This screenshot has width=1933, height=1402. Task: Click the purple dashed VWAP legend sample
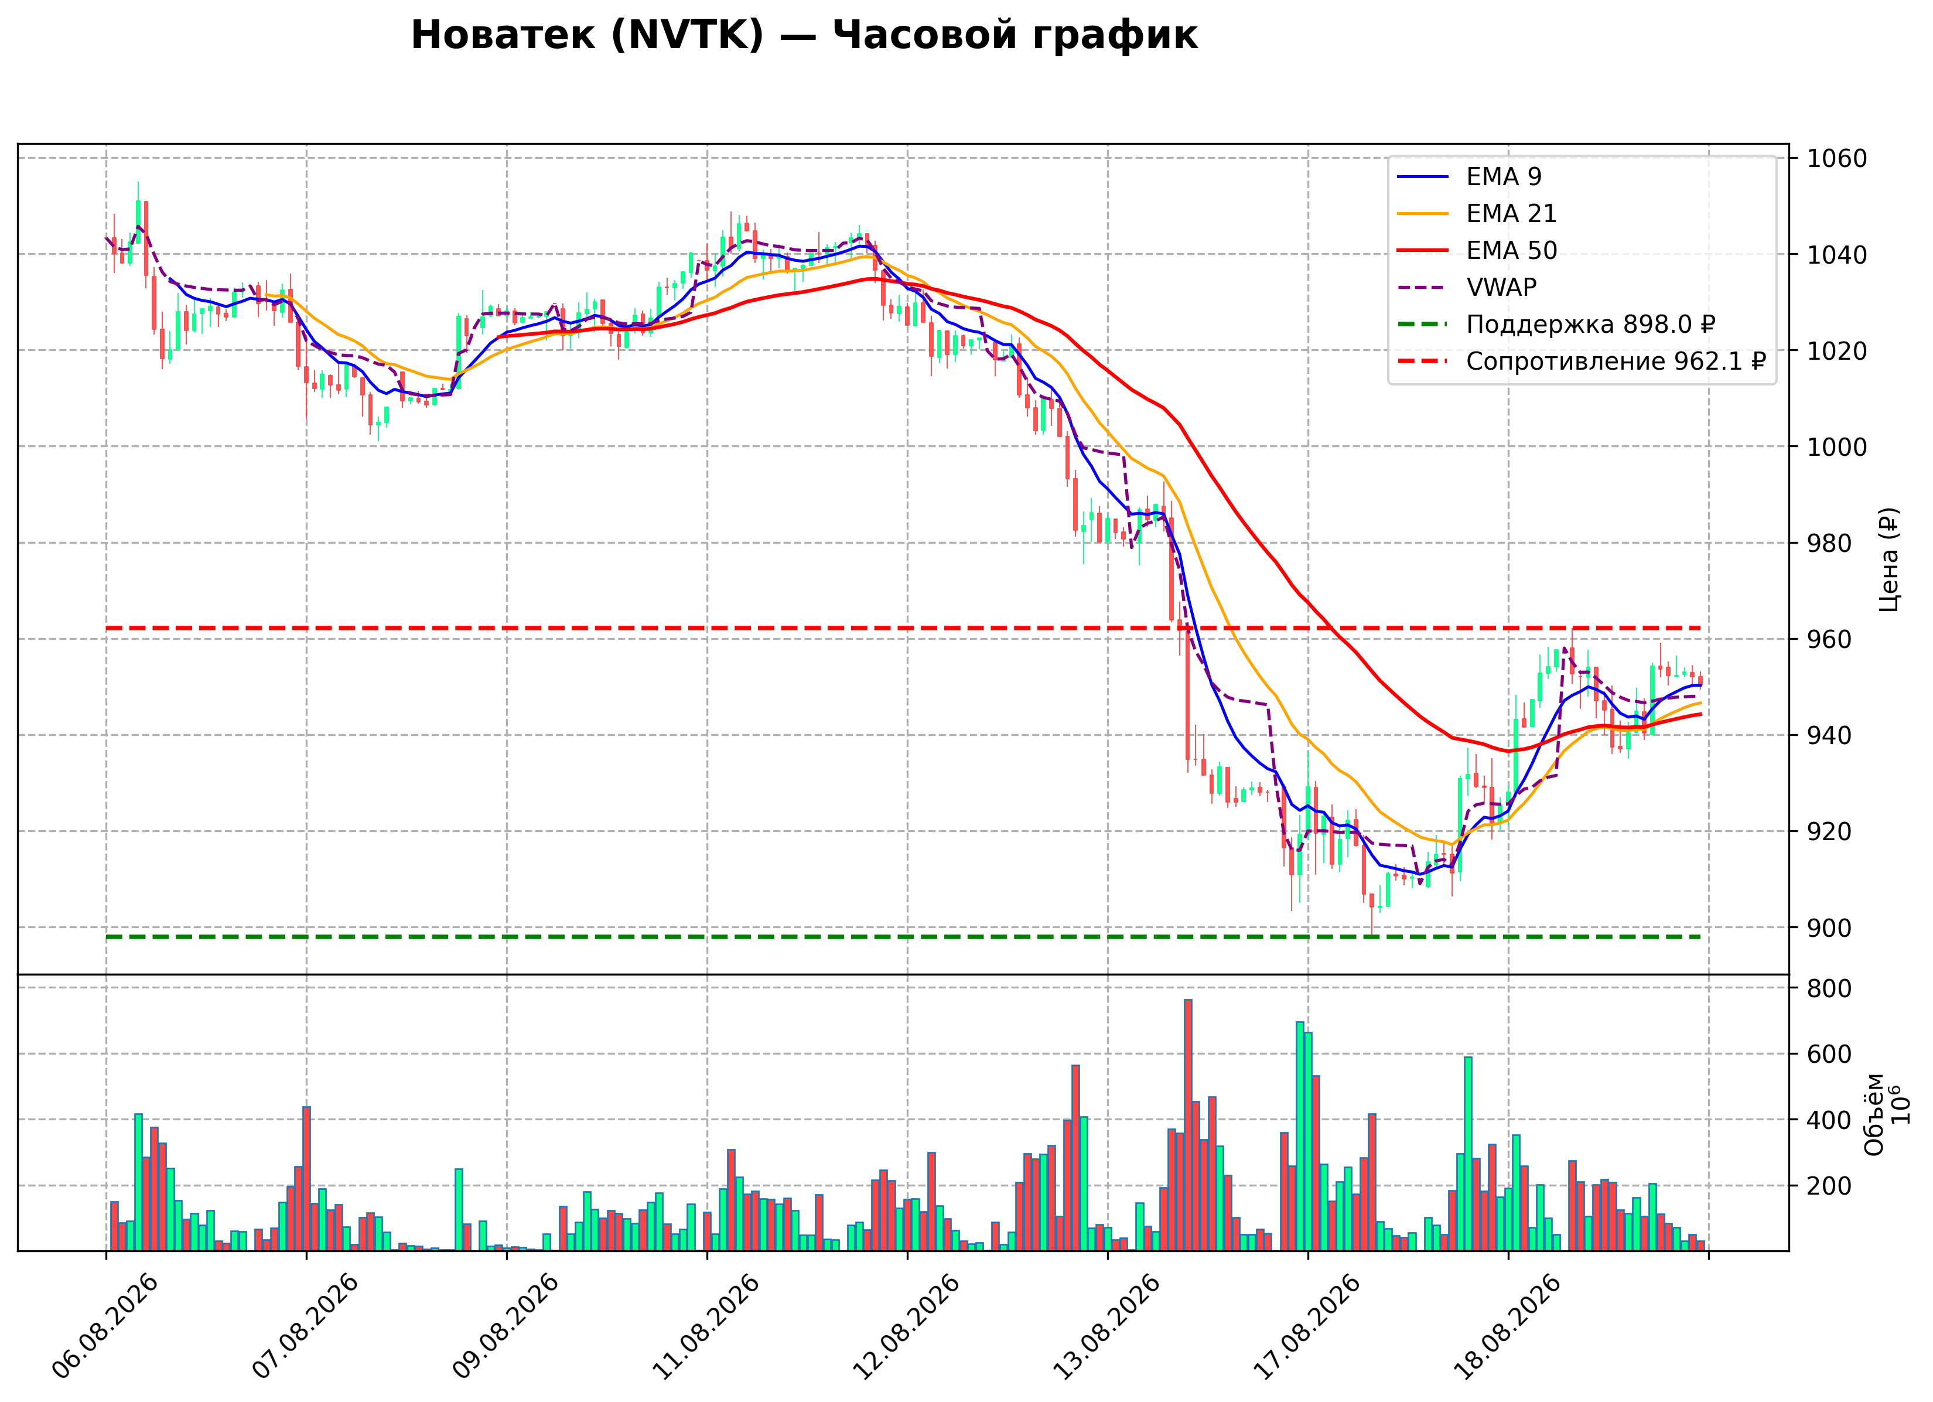click(x=1422, y=287)
